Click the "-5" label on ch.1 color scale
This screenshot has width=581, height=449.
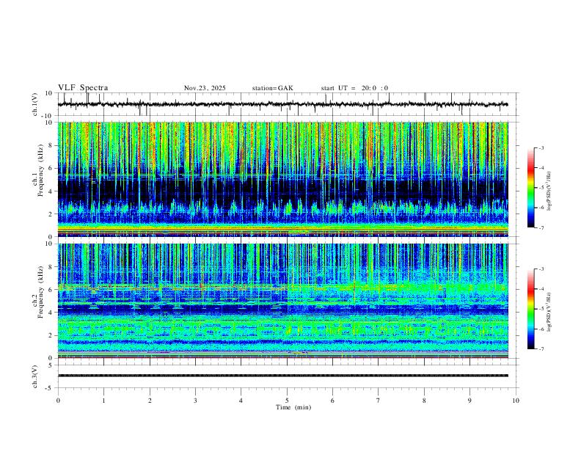pos(541,188)
